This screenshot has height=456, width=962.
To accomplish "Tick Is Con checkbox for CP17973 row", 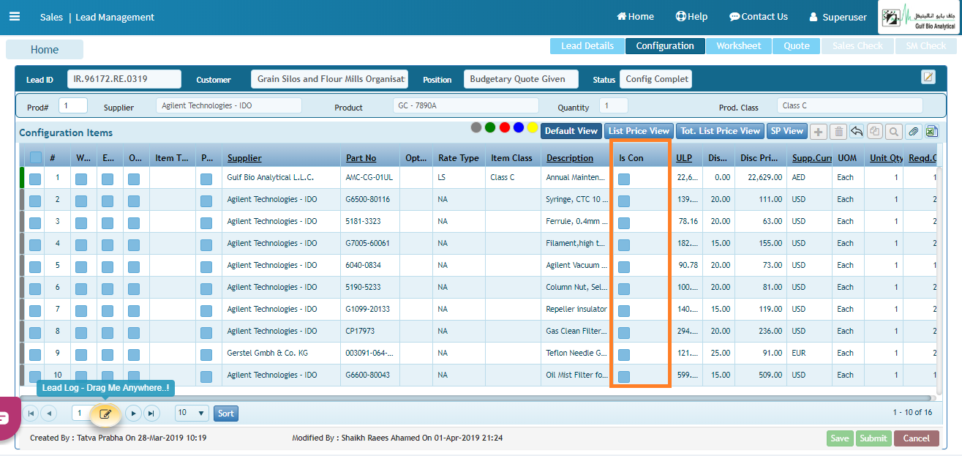I will point(624,332).
